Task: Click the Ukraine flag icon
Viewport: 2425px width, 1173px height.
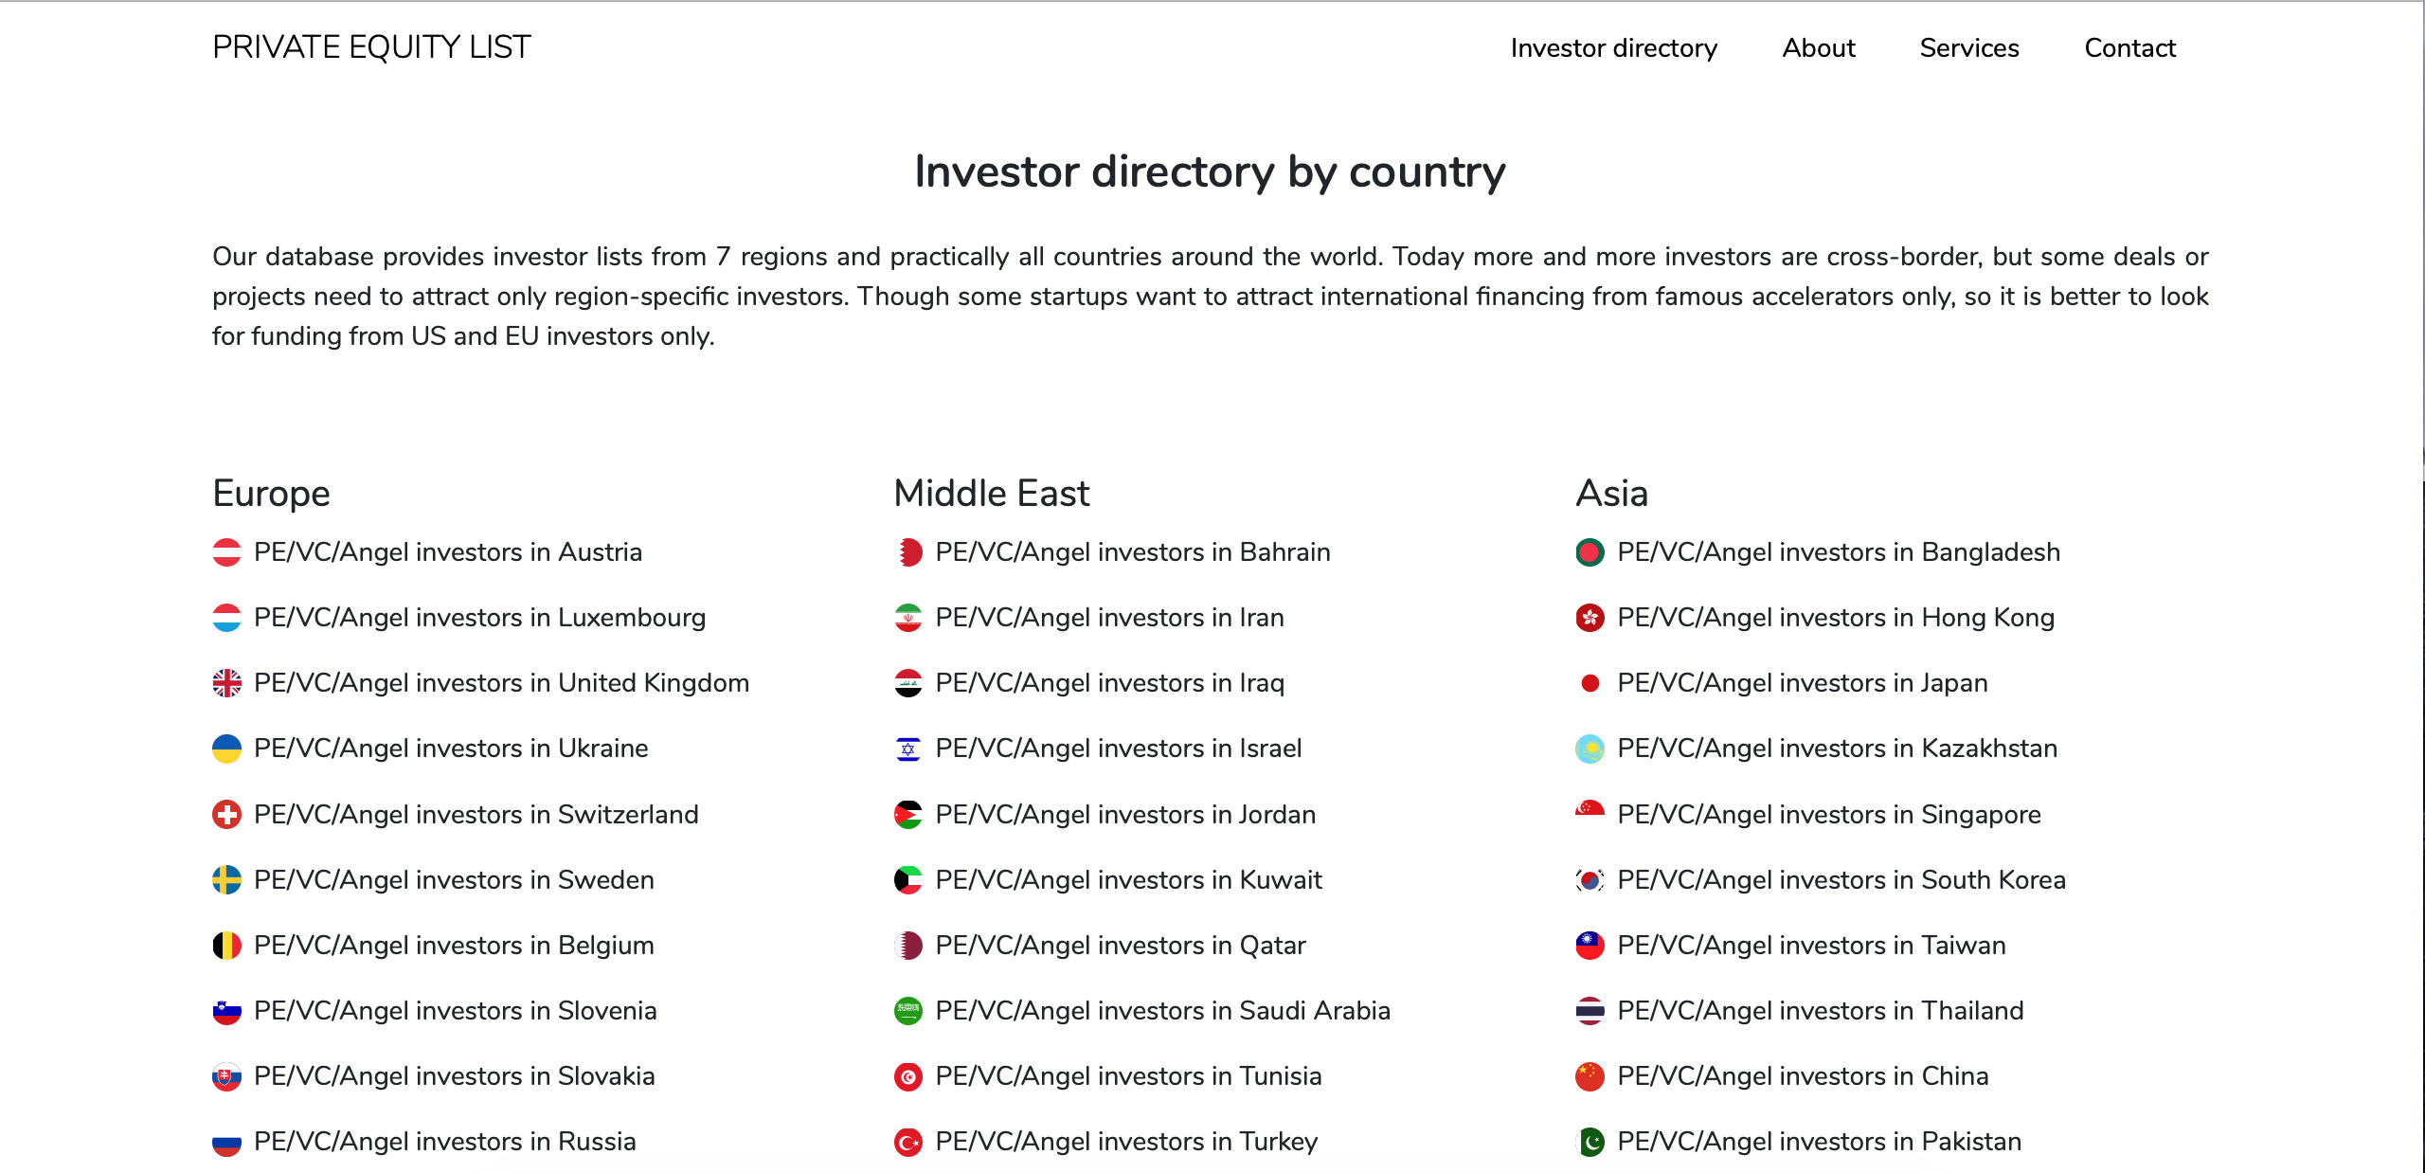Action: 228,748
